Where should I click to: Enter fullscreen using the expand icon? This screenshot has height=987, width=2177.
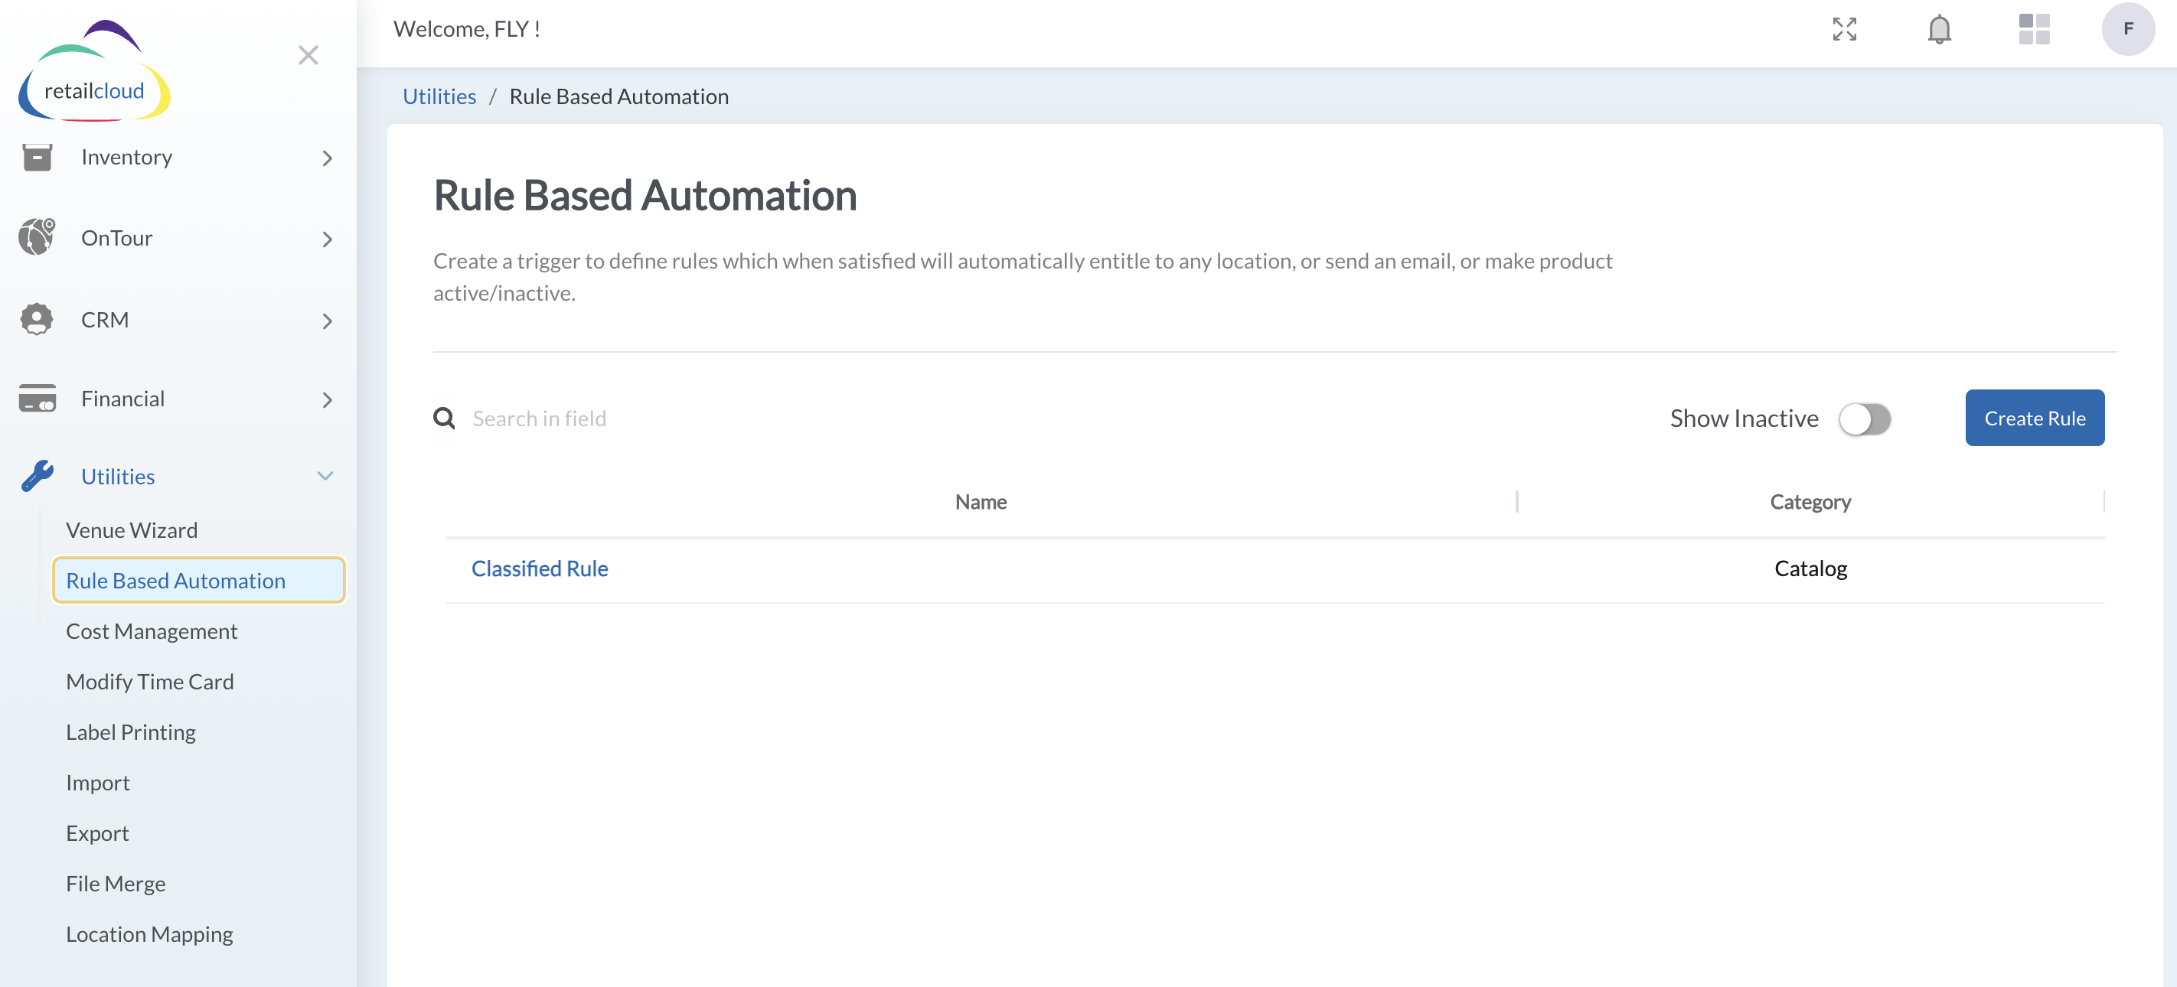tap(1845, 29)
